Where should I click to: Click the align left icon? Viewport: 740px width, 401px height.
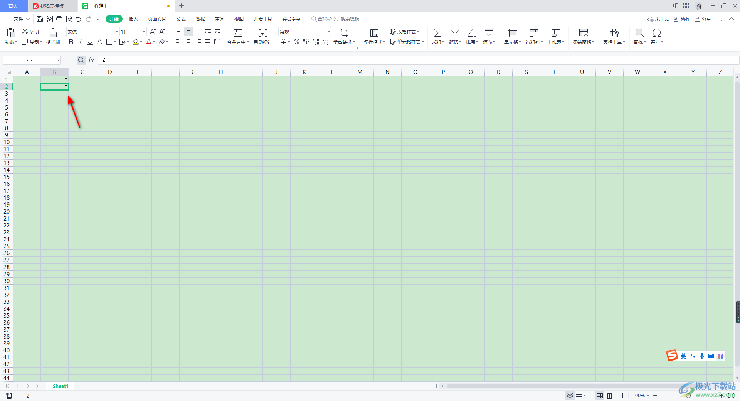(x=179, y=42)
